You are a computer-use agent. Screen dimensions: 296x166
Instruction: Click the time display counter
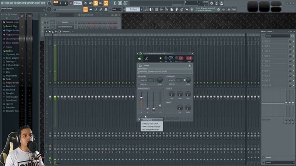click(120, 3)
